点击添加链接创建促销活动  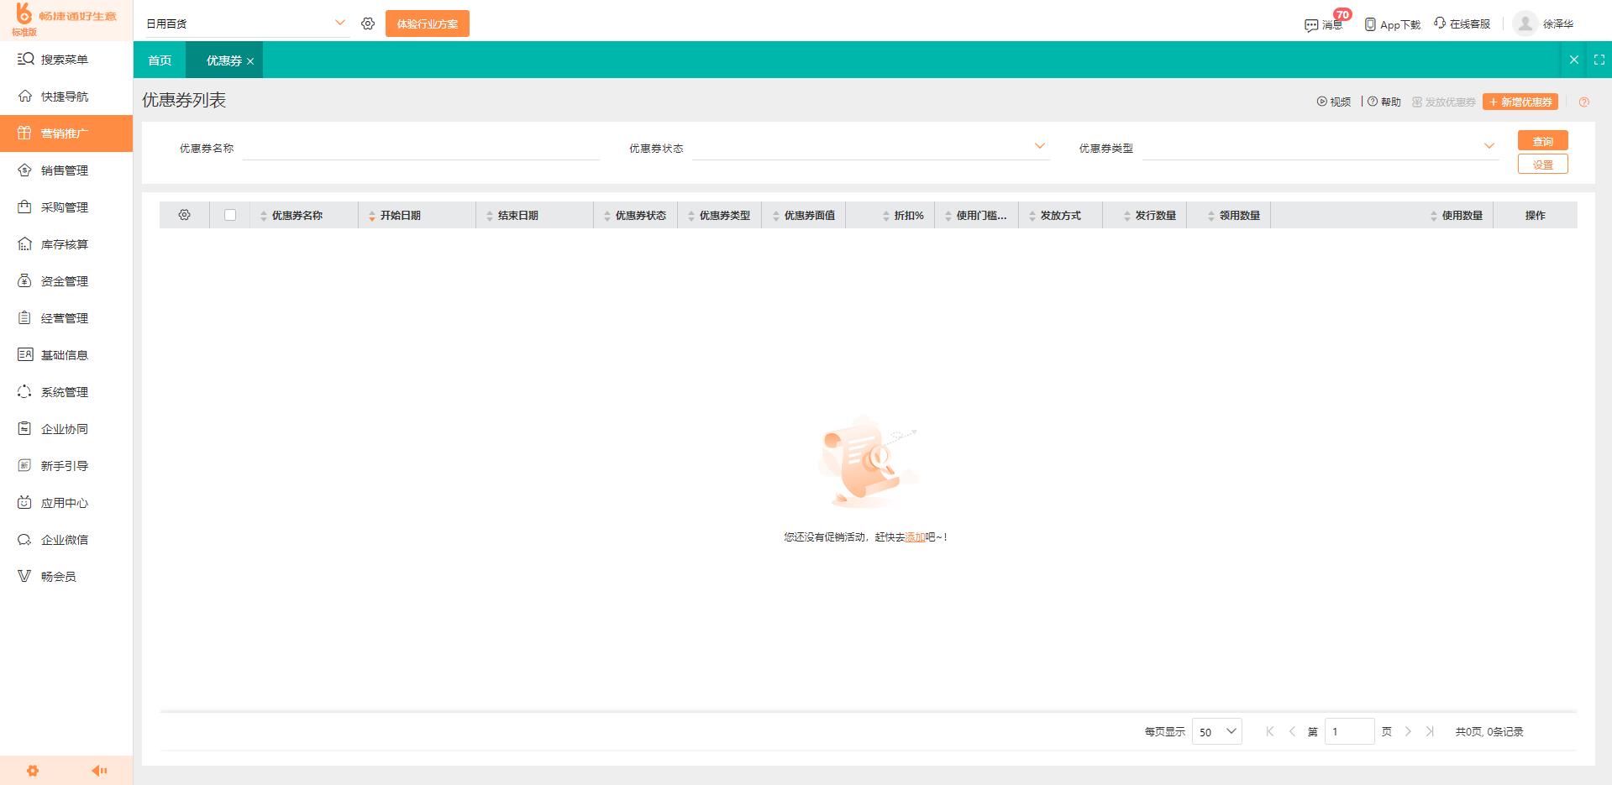(913, 536)
